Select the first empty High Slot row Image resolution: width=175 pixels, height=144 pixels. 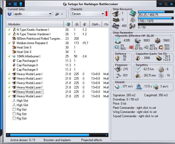(x=57, y=101)
